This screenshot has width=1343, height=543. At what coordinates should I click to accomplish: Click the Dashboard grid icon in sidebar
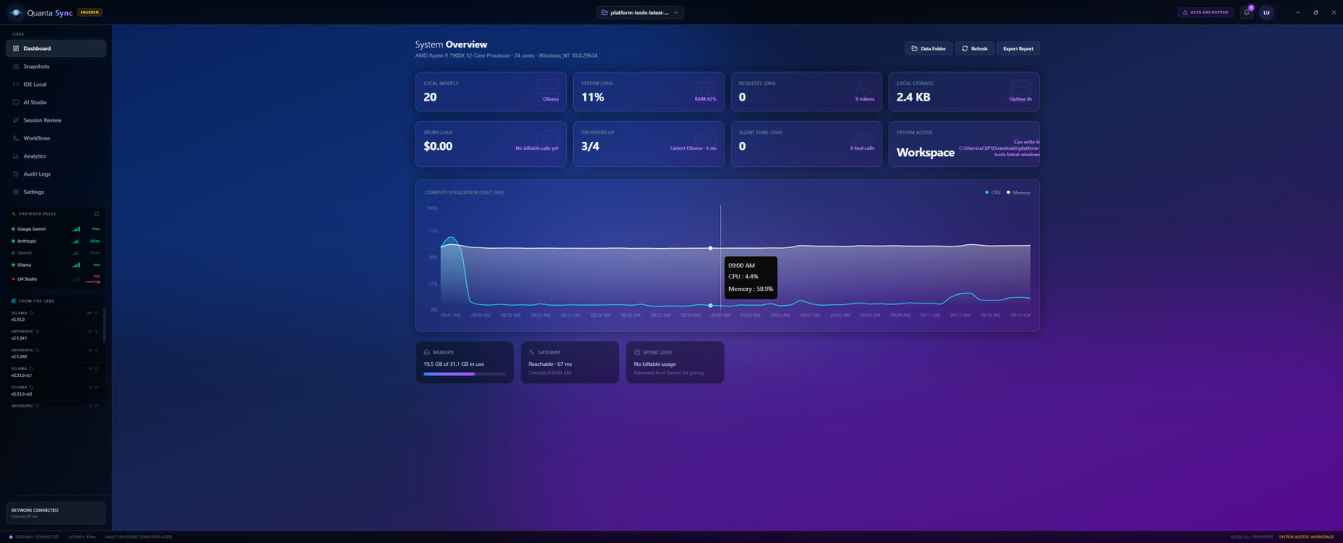[16, 48]
